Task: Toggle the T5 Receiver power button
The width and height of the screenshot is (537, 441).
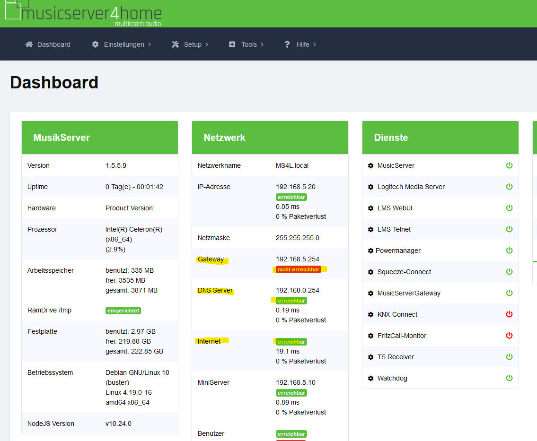Action: [509, 356]
